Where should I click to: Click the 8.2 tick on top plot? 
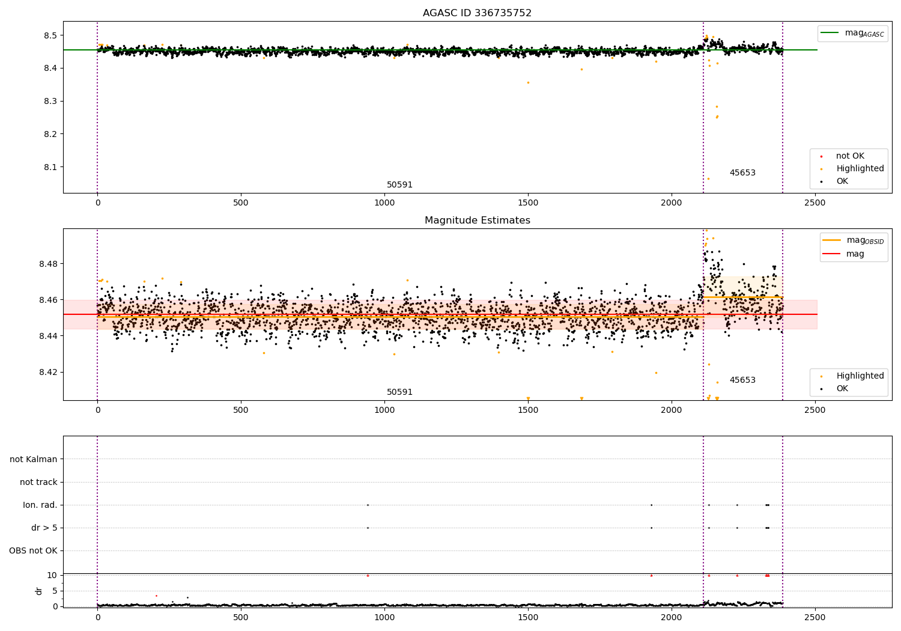pos(51,134)
